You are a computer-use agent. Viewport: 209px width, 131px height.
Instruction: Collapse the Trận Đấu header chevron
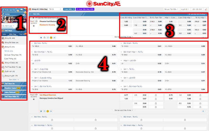click(x=30, y=14)
